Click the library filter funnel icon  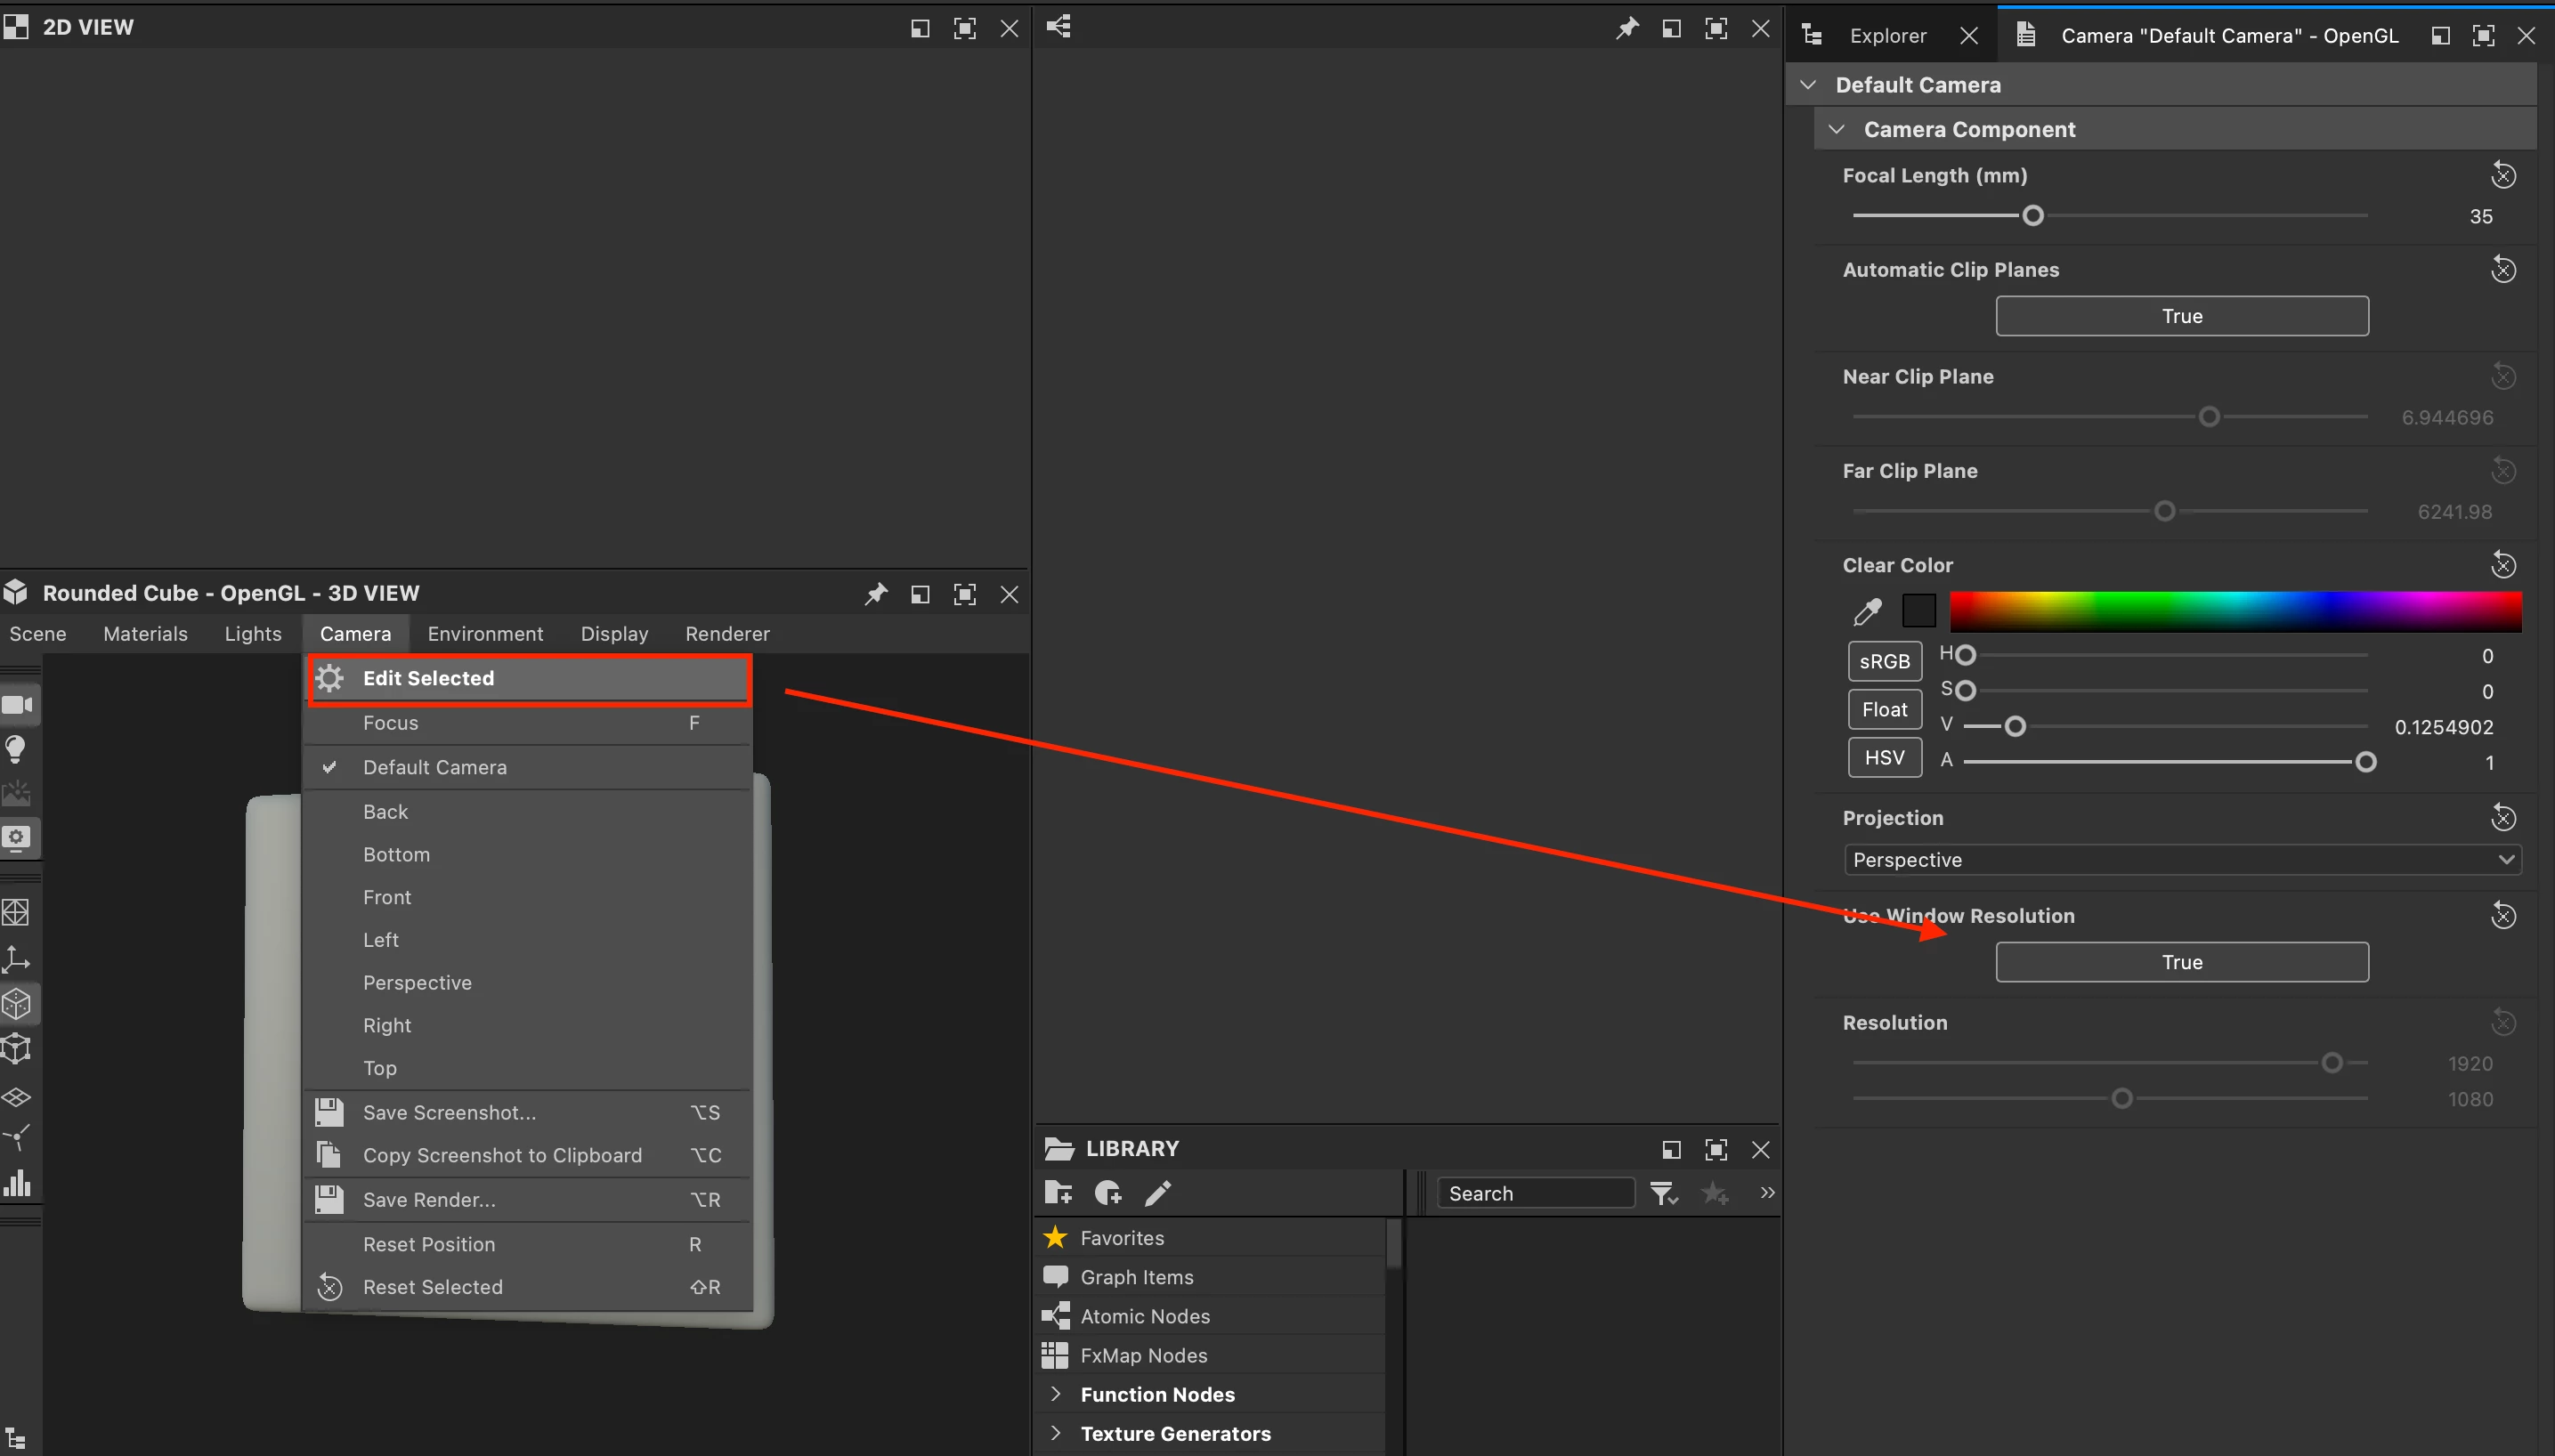click(x=1663, y=1193)
